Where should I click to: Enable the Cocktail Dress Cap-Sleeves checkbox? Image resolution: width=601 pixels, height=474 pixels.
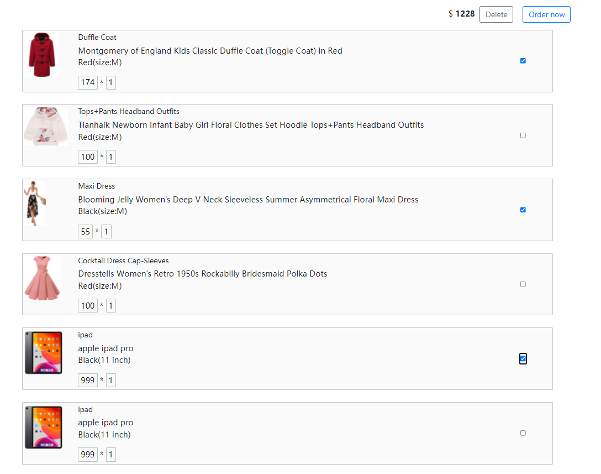click(523, 284)
